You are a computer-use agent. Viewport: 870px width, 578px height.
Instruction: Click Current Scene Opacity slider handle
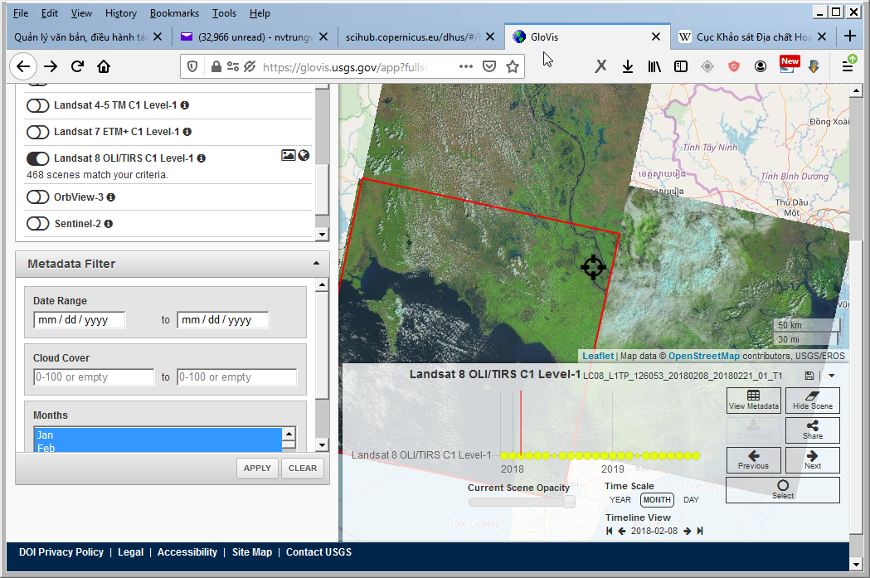(569, 502)
